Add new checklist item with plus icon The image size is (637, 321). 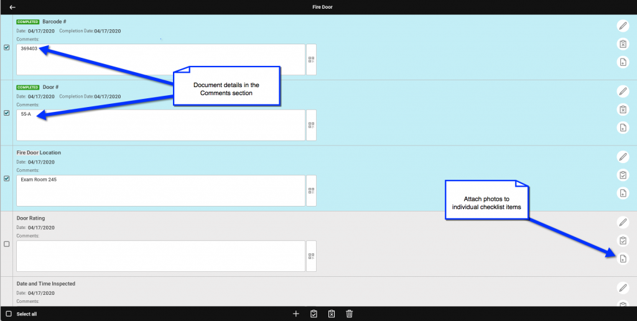[296, 314]
